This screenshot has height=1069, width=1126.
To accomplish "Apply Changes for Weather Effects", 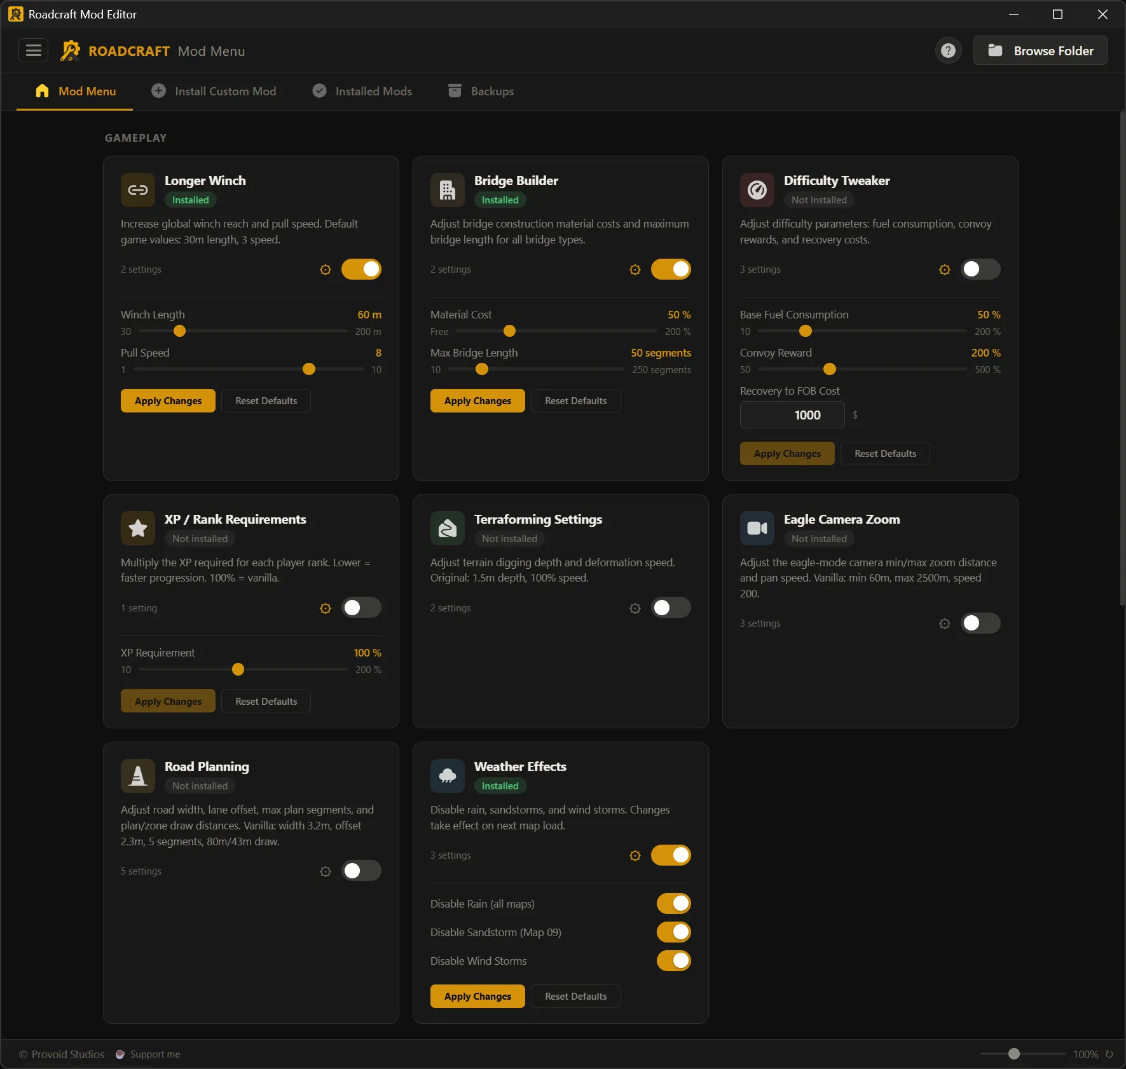I will 477,997.
